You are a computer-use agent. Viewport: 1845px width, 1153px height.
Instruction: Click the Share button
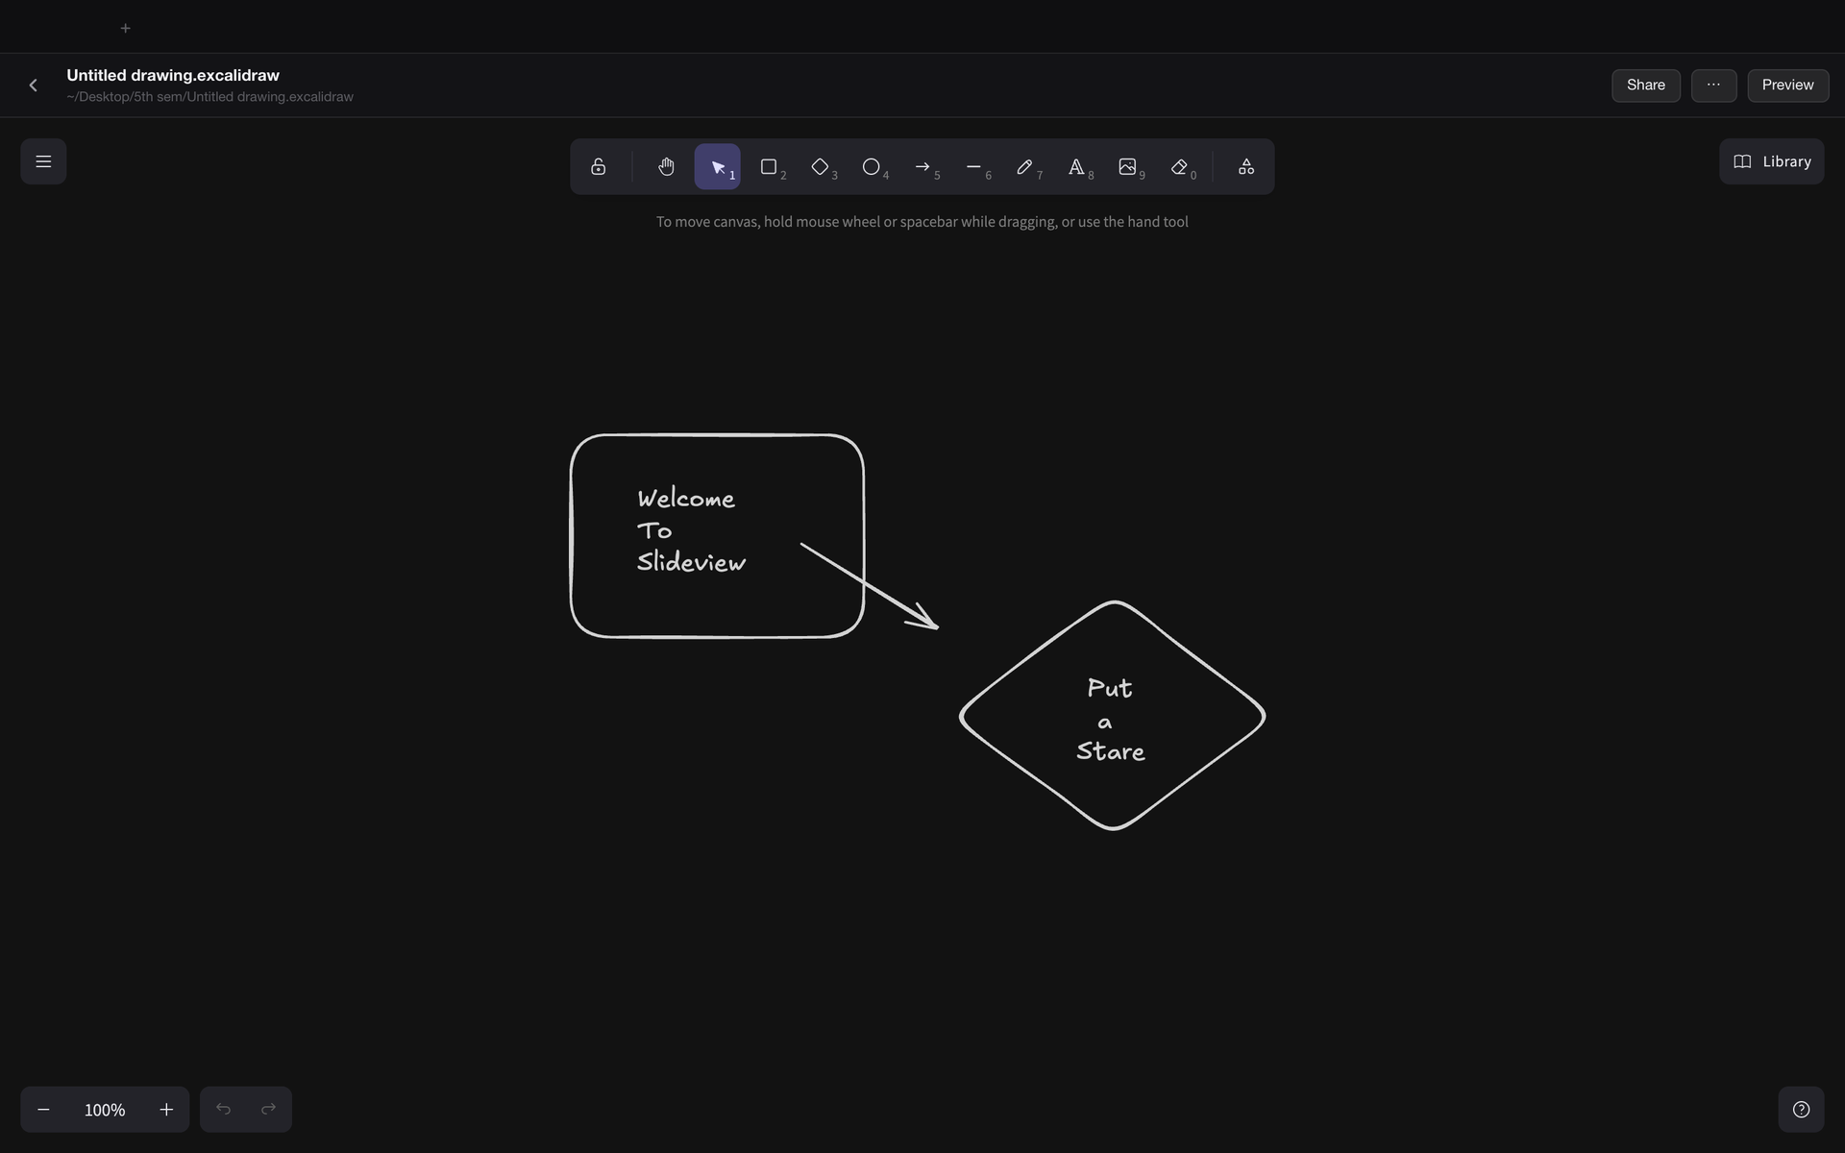[x=1646, y=86]
